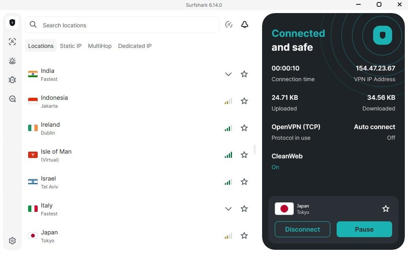Viewport: 408px width, 253px height.
Task: Open the Alternative ID sidebar icon
Action: (12, 42)
